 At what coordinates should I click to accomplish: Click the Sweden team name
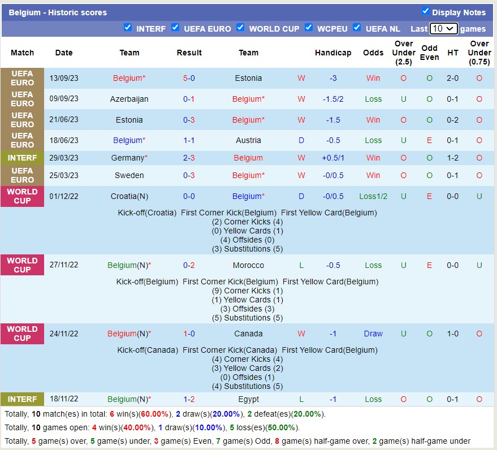129,175
